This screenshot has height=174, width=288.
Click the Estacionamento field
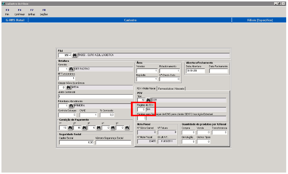click(170, 71)
